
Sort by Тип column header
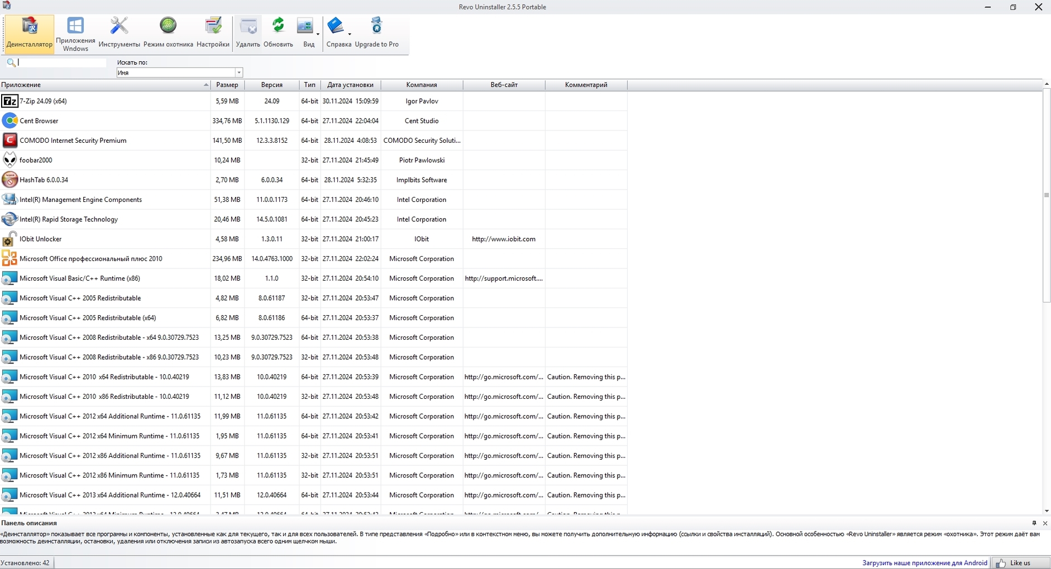[x=310, y=85]
